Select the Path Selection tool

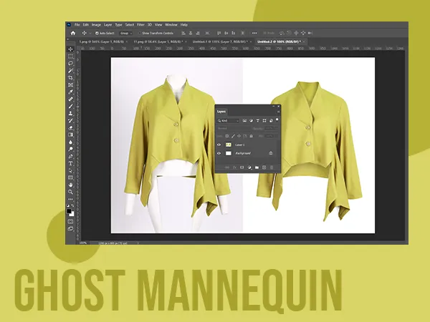pyautogui.click(x=70, y=170)
